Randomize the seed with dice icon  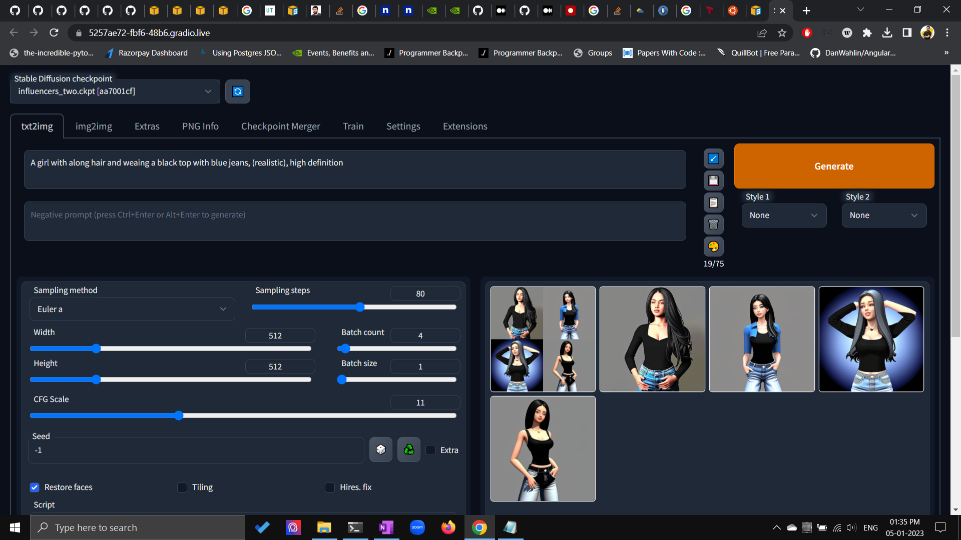[381, 449]
